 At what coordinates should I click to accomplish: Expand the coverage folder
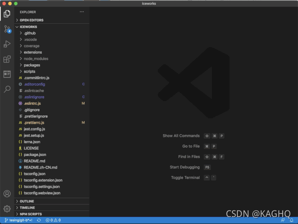(52, 46)
